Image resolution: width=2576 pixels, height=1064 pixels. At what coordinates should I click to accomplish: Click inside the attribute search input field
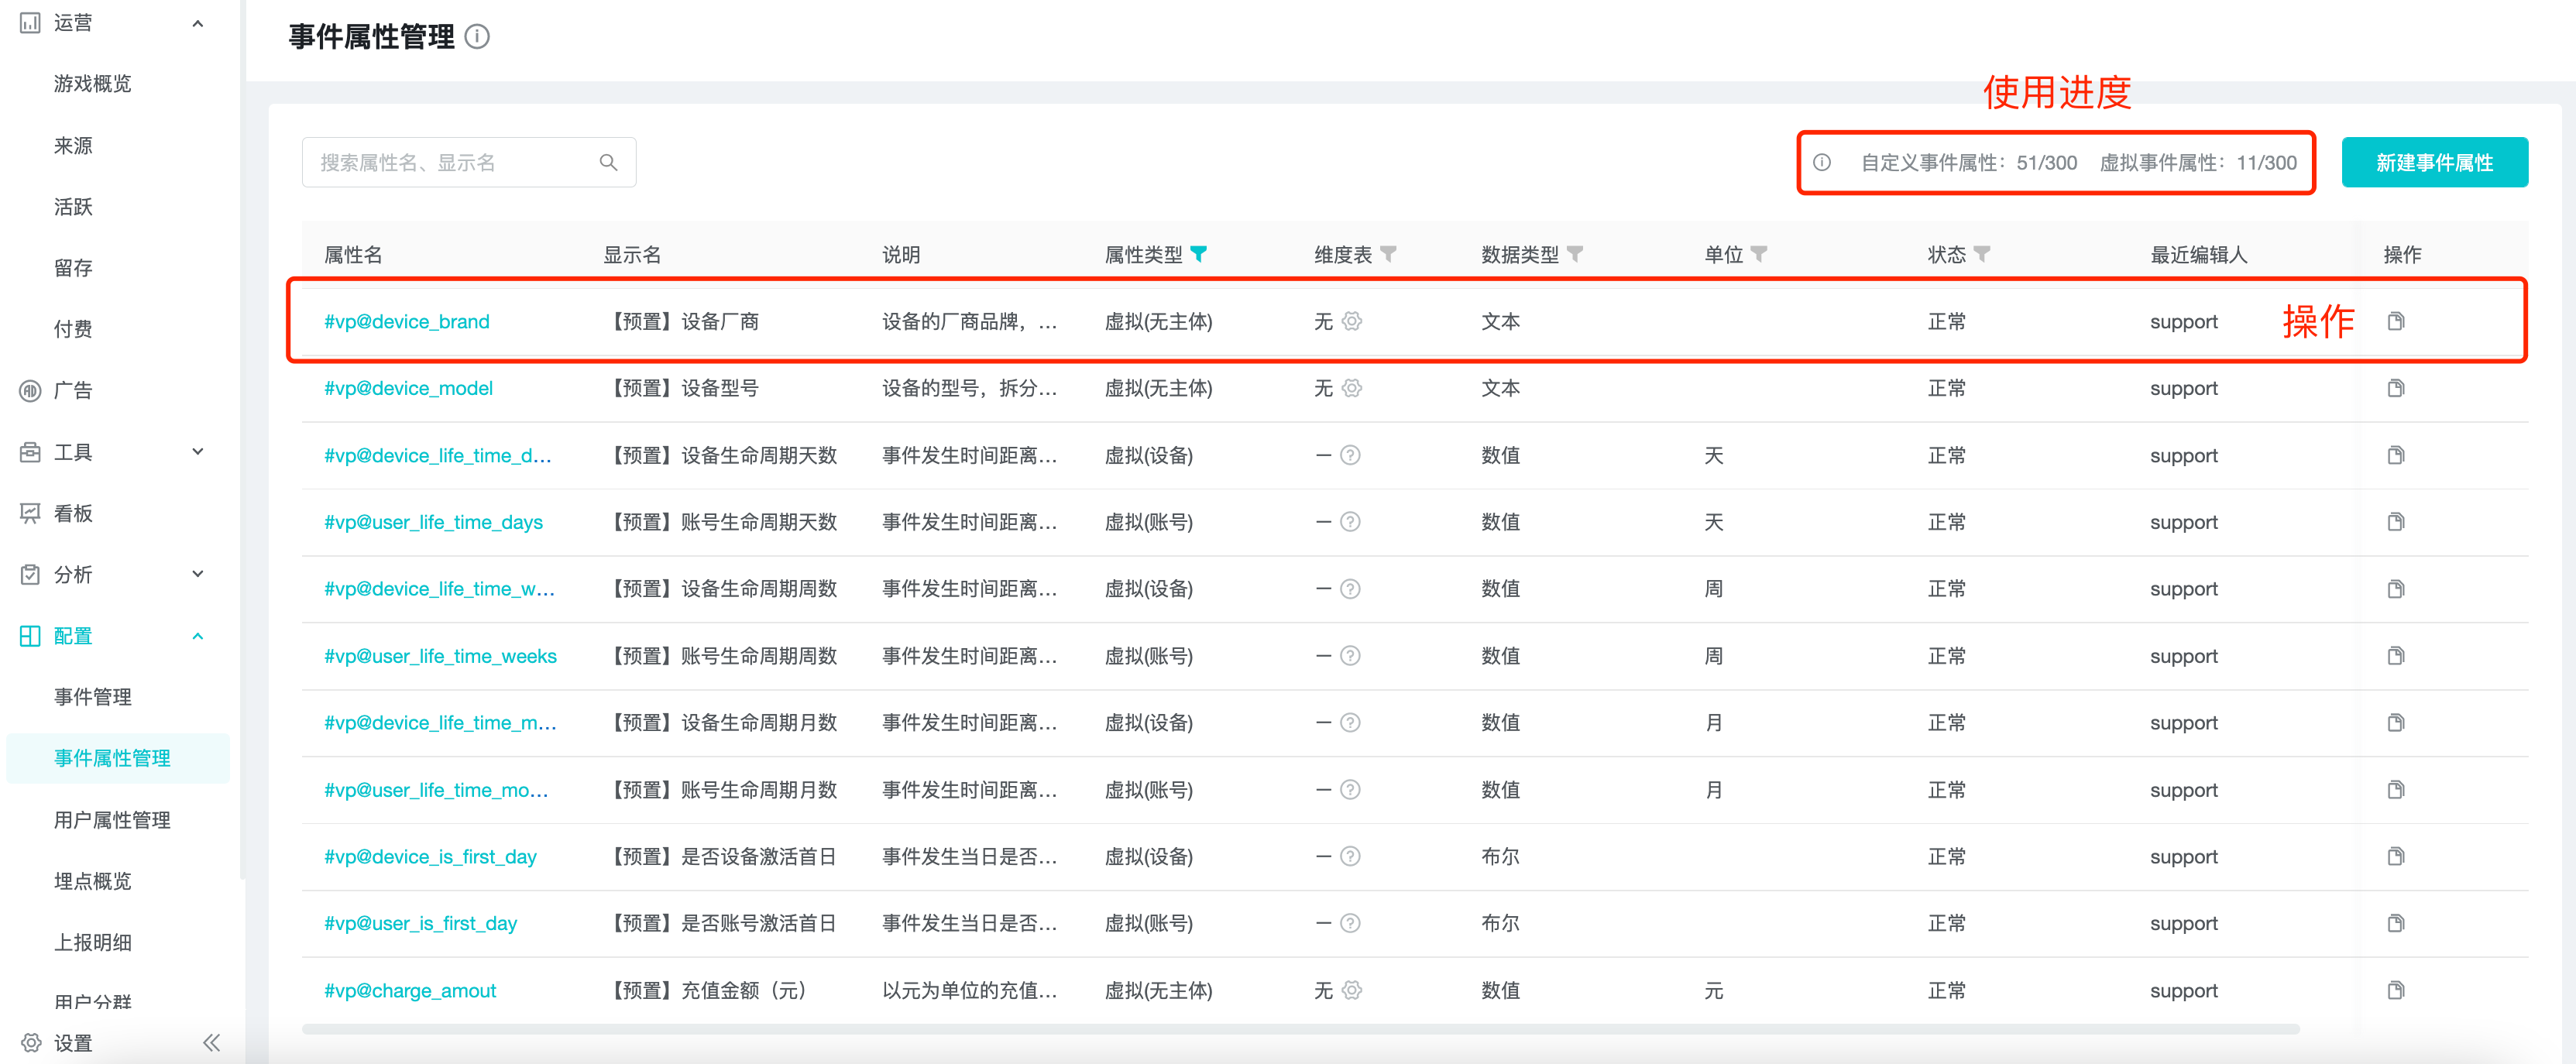click(x=450, y=161)
